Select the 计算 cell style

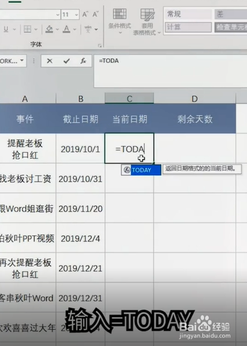[x=188, y=27]
